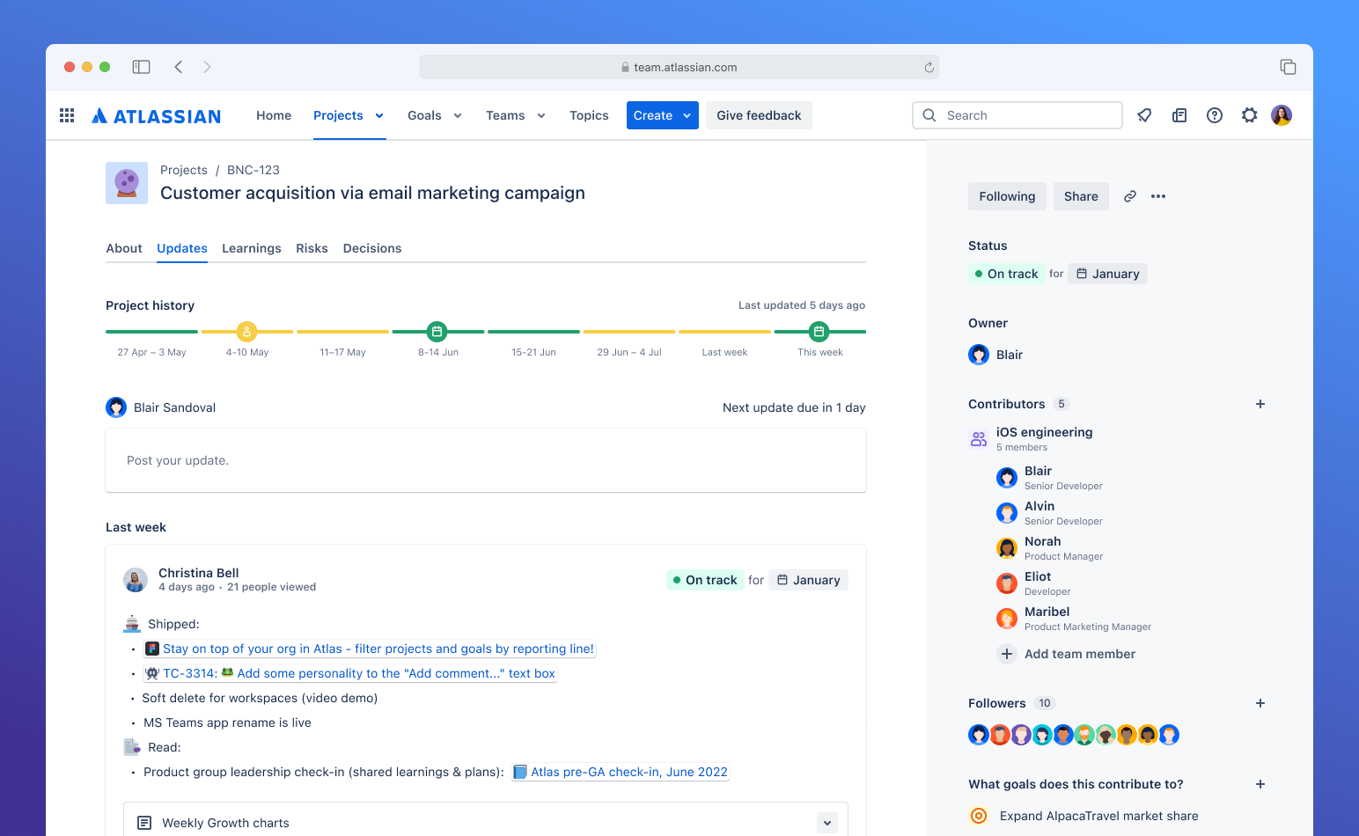Viewport: 1359px width, 836px height.
Task: Go back with browser back arrow
Action: (179, 67)
